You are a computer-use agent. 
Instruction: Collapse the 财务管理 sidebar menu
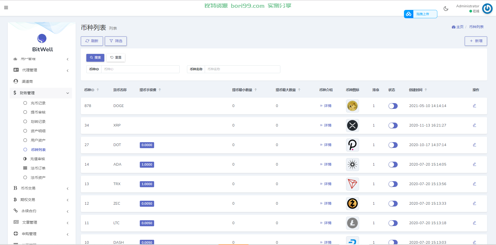41,93
